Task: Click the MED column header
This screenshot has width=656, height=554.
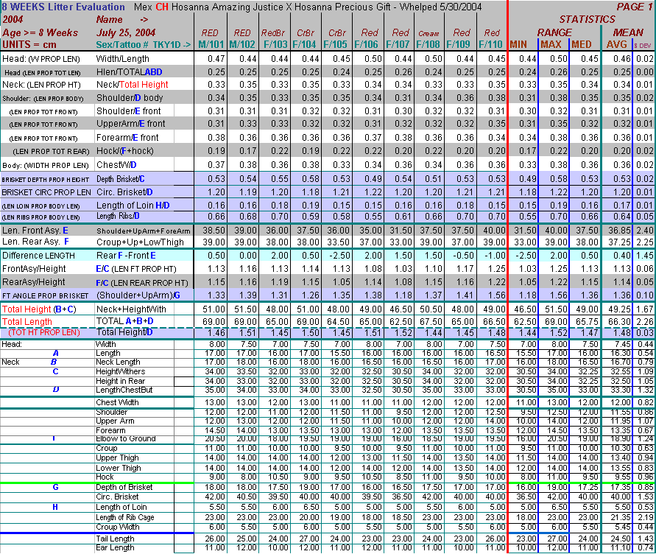Action: 581,44
